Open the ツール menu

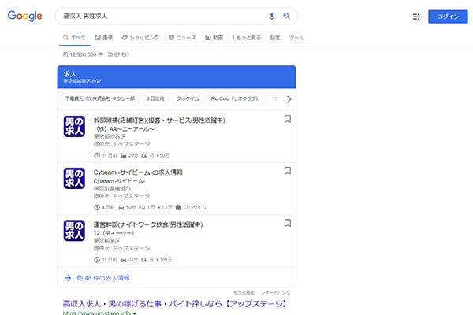click(x=296, y=38)
